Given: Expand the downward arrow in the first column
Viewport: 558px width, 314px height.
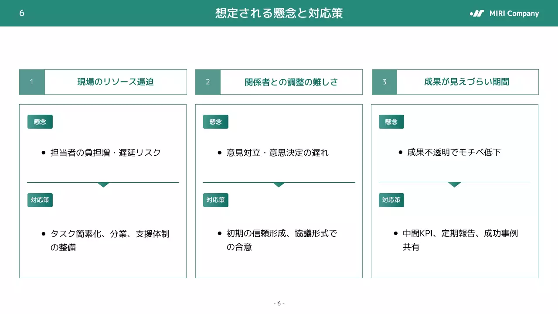Looking at the screenshot, I should 103,184.
